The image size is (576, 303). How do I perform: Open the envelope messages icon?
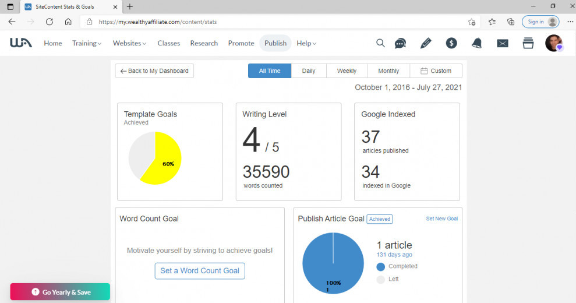pos(502,43)
